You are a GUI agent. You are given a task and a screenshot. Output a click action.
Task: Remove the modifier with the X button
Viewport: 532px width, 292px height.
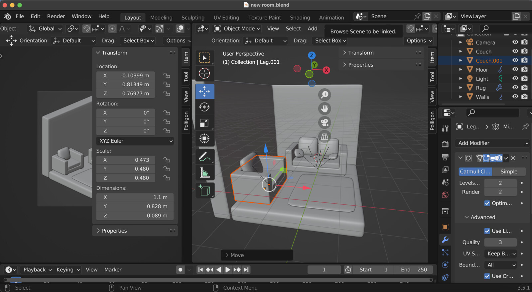point(513,158)
